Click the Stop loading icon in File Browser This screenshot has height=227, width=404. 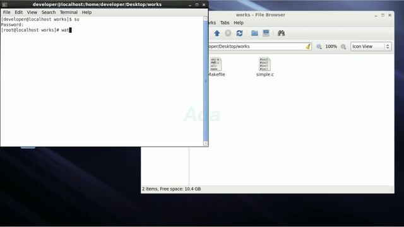click(x=228, y=33)
